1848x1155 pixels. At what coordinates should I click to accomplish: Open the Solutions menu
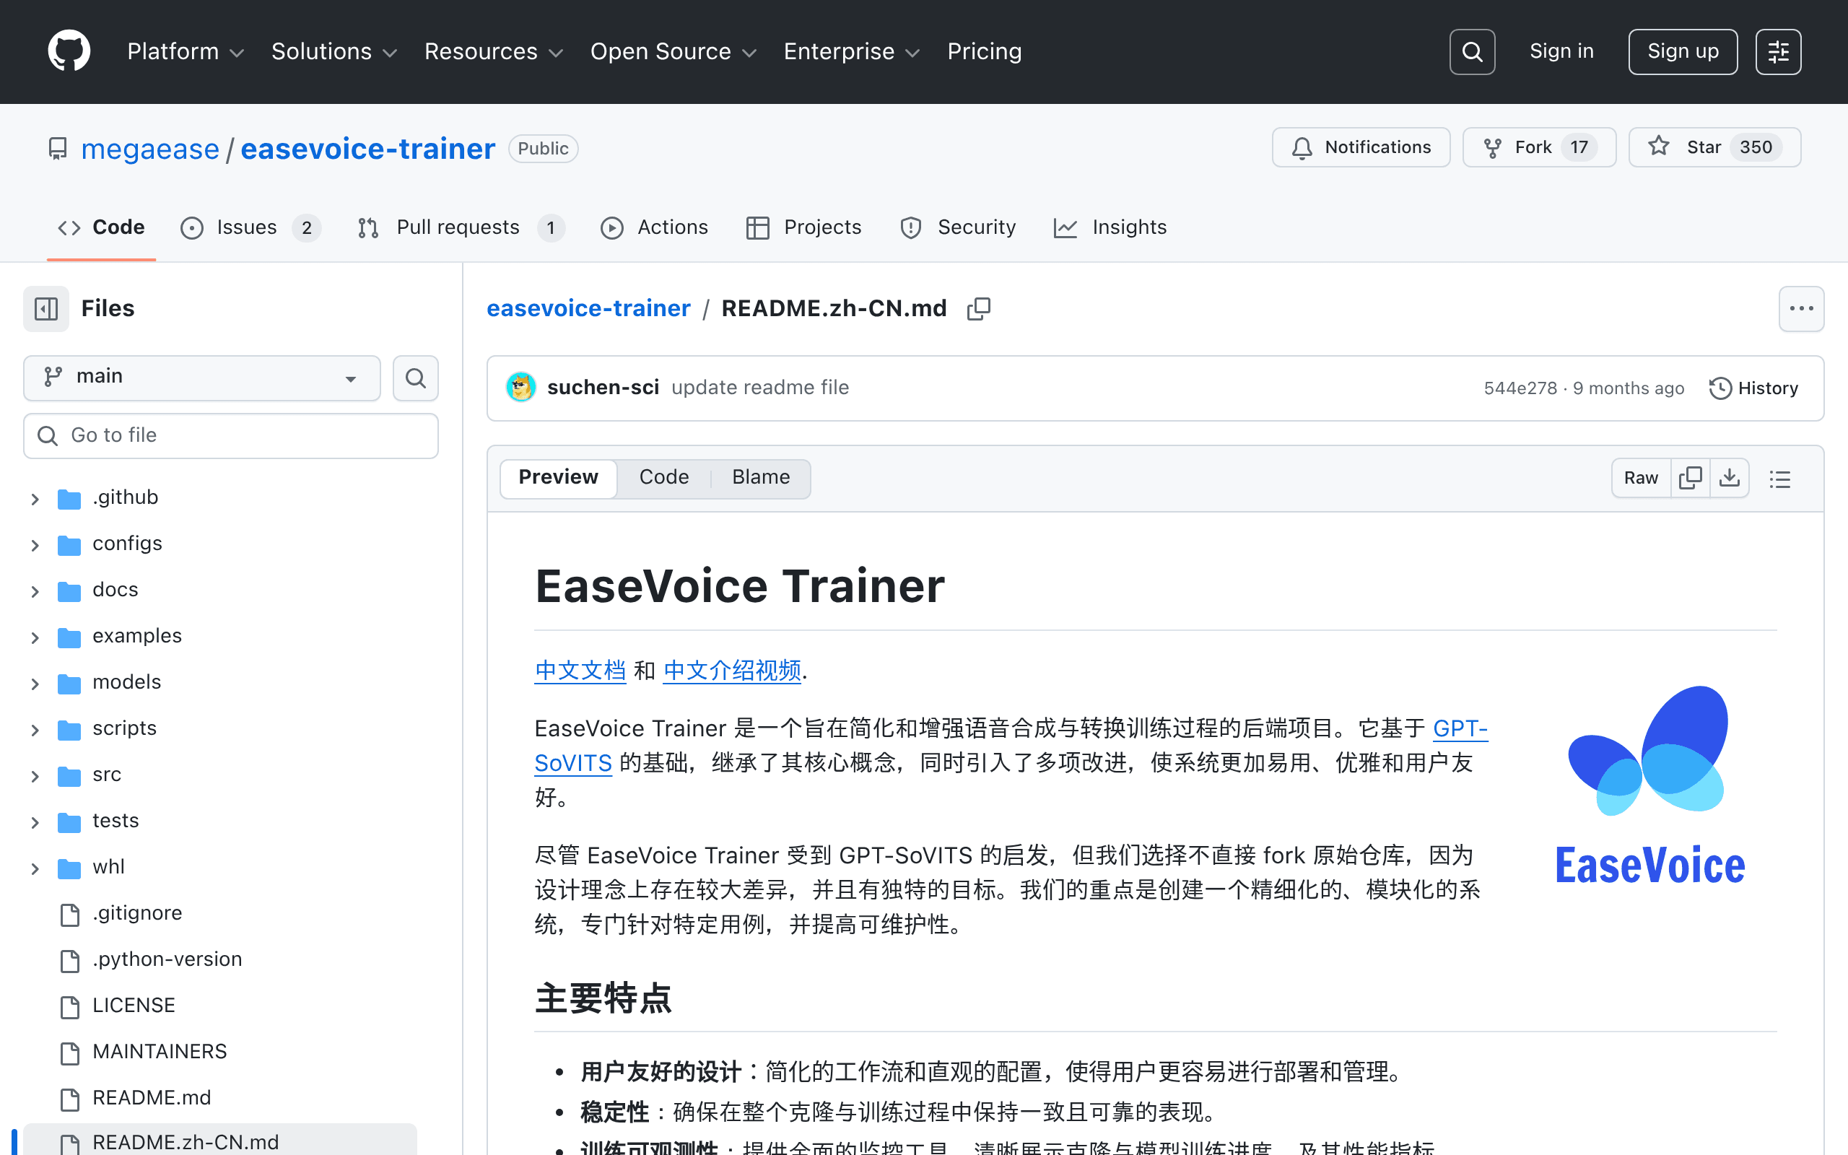click(x=334, y=51)
